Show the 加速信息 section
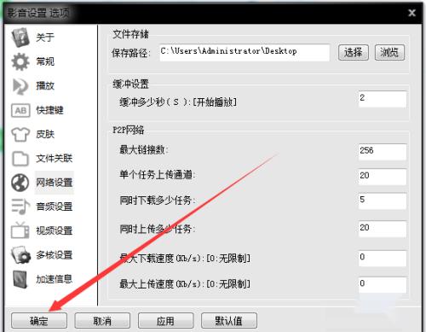426x332 pixels. pyautogui.click(x=54, y=279)
